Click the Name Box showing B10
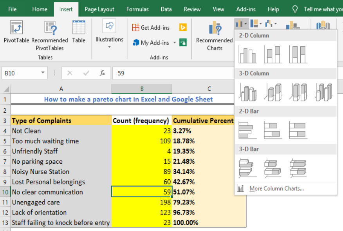The width and height of the screenshot is (343, 231). pos(24,73)
